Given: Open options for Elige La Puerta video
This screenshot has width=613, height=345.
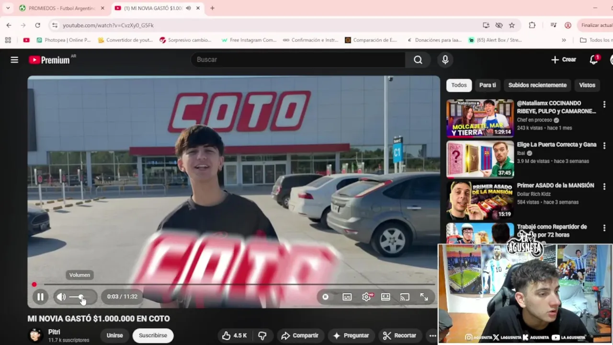Looking at the screenshot, I should 604,146.
